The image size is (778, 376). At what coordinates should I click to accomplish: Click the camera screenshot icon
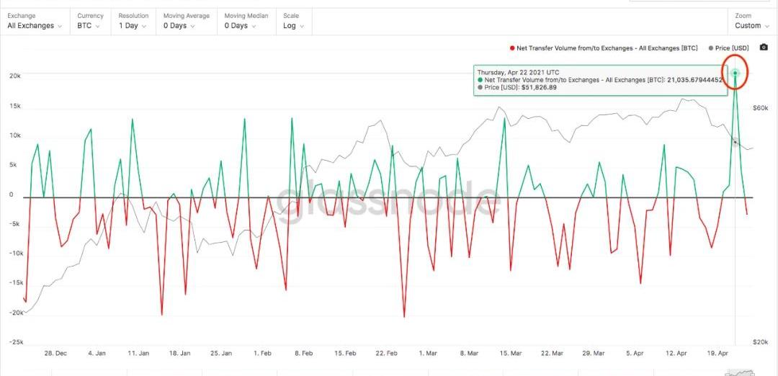tap(764, 48)
